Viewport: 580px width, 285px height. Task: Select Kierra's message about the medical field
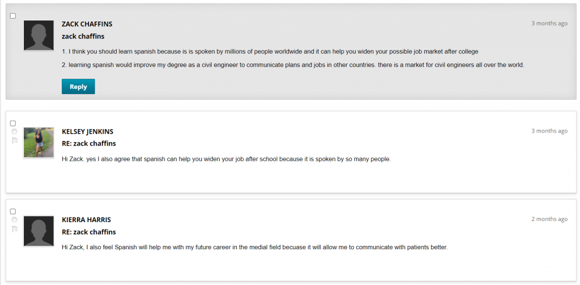tap(255, 247)
